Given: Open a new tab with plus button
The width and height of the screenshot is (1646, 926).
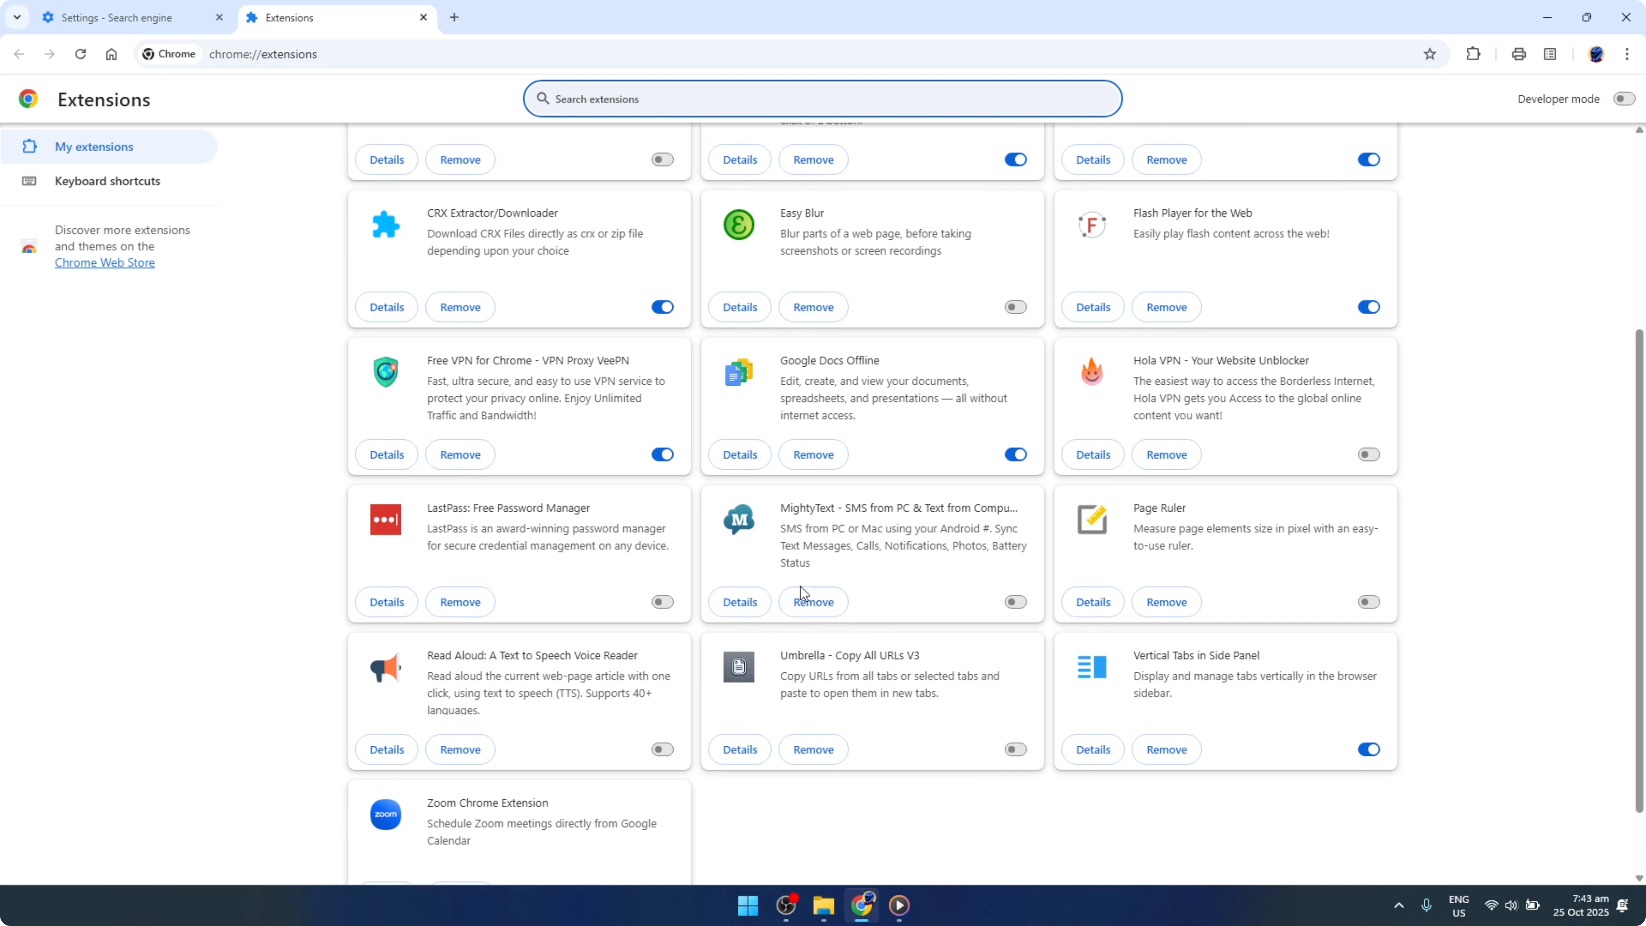Looking at the screenshot, I should point(454,17).
